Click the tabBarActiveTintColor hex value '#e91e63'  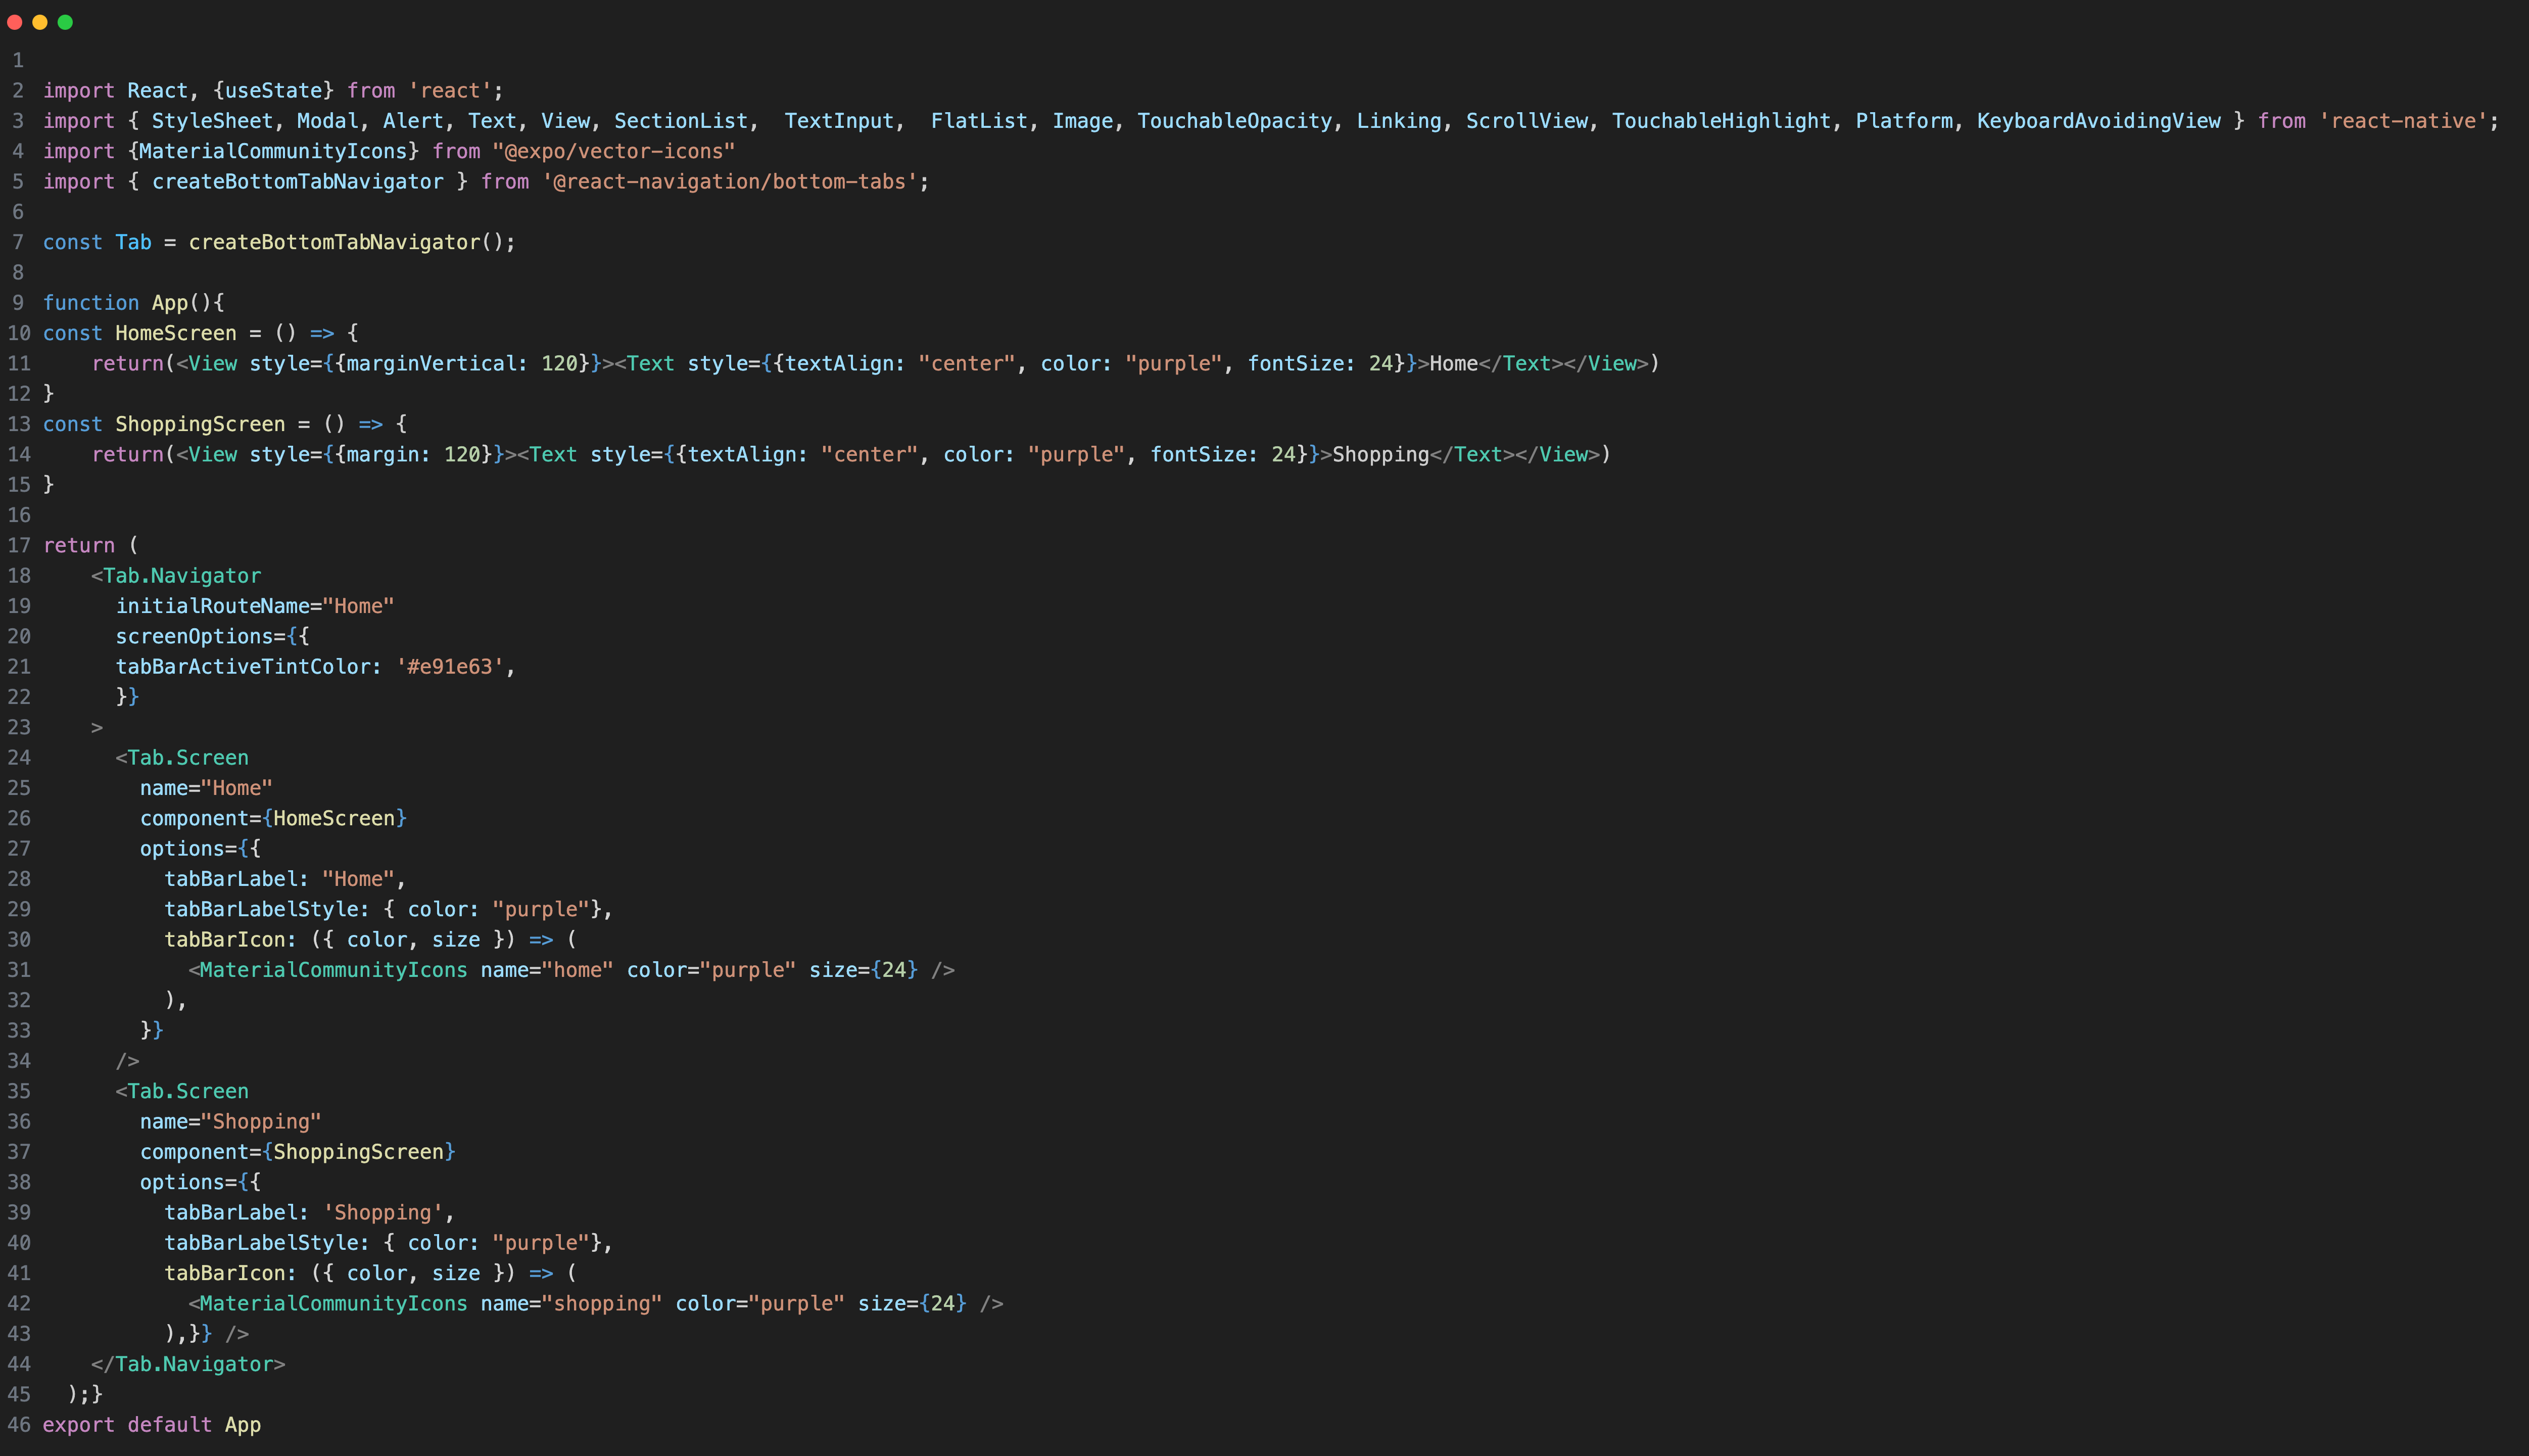coord(449,666)
